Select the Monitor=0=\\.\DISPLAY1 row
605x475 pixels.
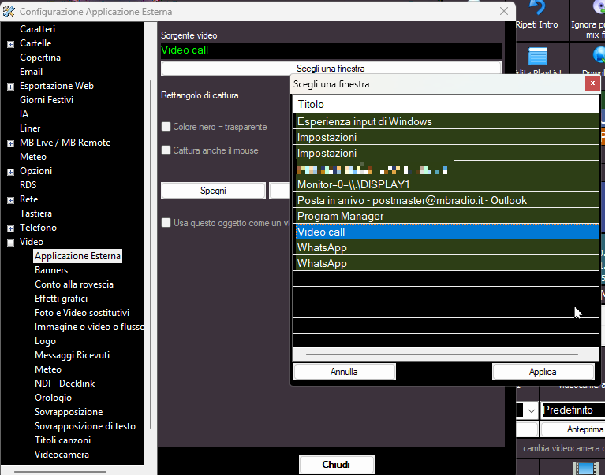pos(446,184)
